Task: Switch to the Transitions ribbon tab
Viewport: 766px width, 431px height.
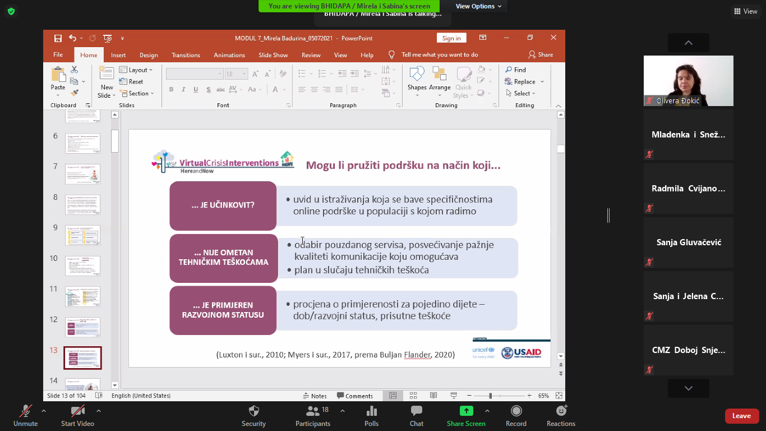Action: [186, 55]
